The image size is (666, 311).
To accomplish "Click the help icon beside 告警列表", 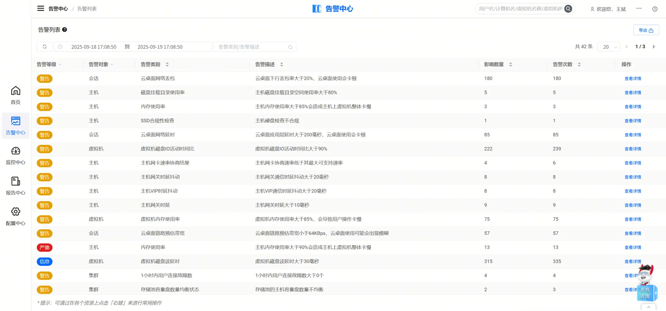I will (65, 30).
